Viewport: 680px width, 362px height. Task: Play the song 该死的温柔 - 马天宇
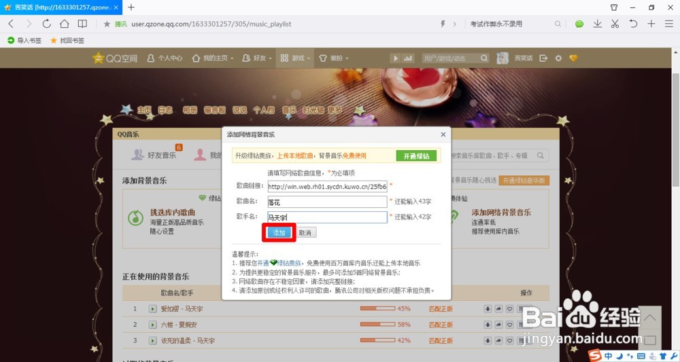pos(152,340)
